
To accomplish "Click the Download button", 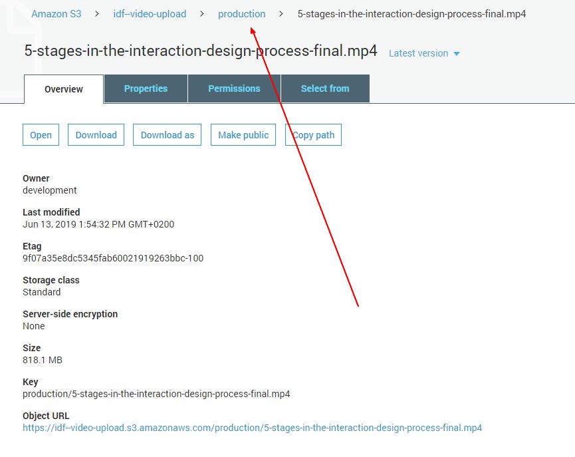I will (96, 135).
